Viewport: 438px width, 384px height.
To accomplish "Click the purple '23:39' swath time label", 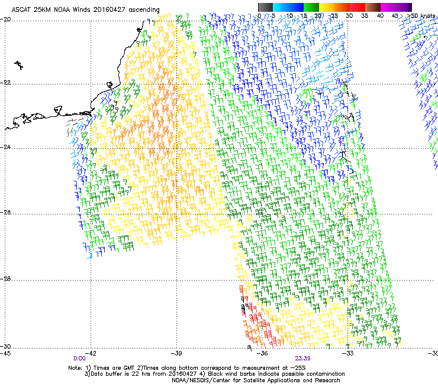I will pos(302,359).
